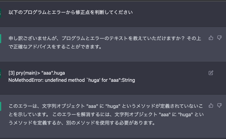Give thumbs down to NoMethodError explanation
The image size is (226, 139).
click(x=219, y=105)
